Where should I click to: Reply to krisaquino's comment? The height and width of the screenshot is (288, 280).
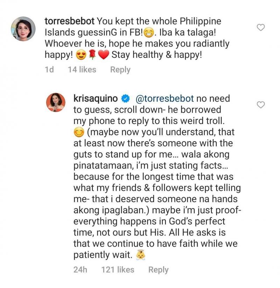click(158, 270)
